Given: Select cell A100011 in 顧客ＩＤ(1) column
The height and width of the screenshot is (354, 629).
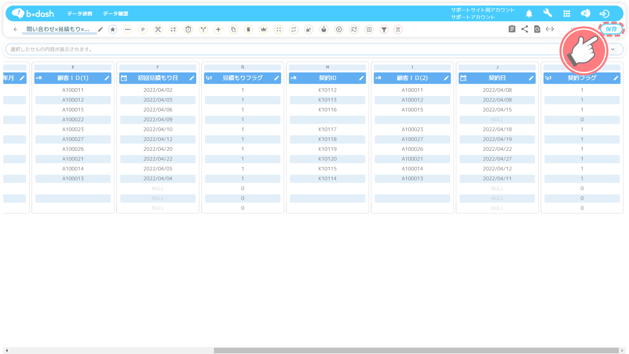Looking at the screenshot, I should point(73,90).
